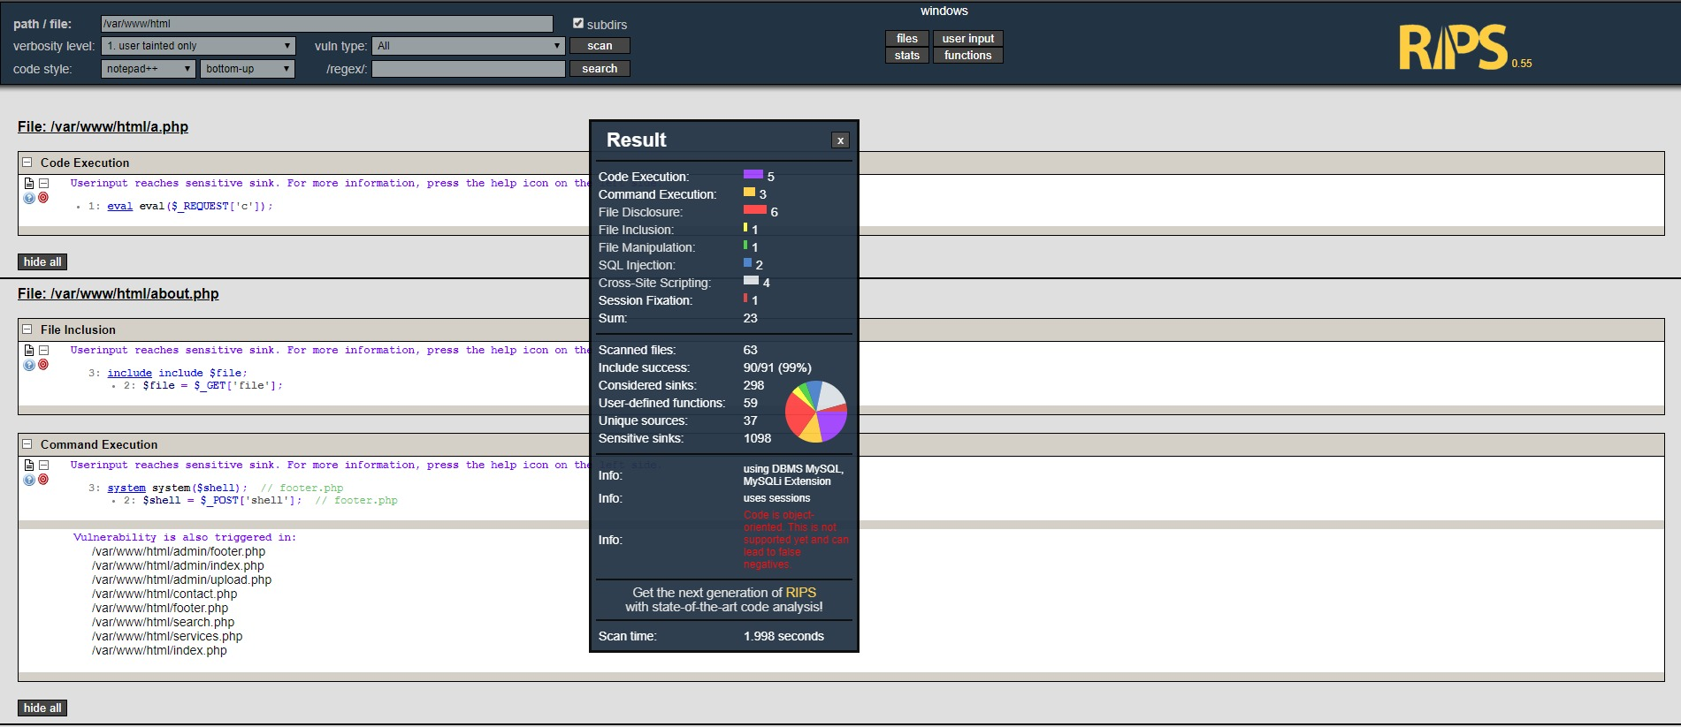Click hide all under about.php

click(x=42, y=708)
